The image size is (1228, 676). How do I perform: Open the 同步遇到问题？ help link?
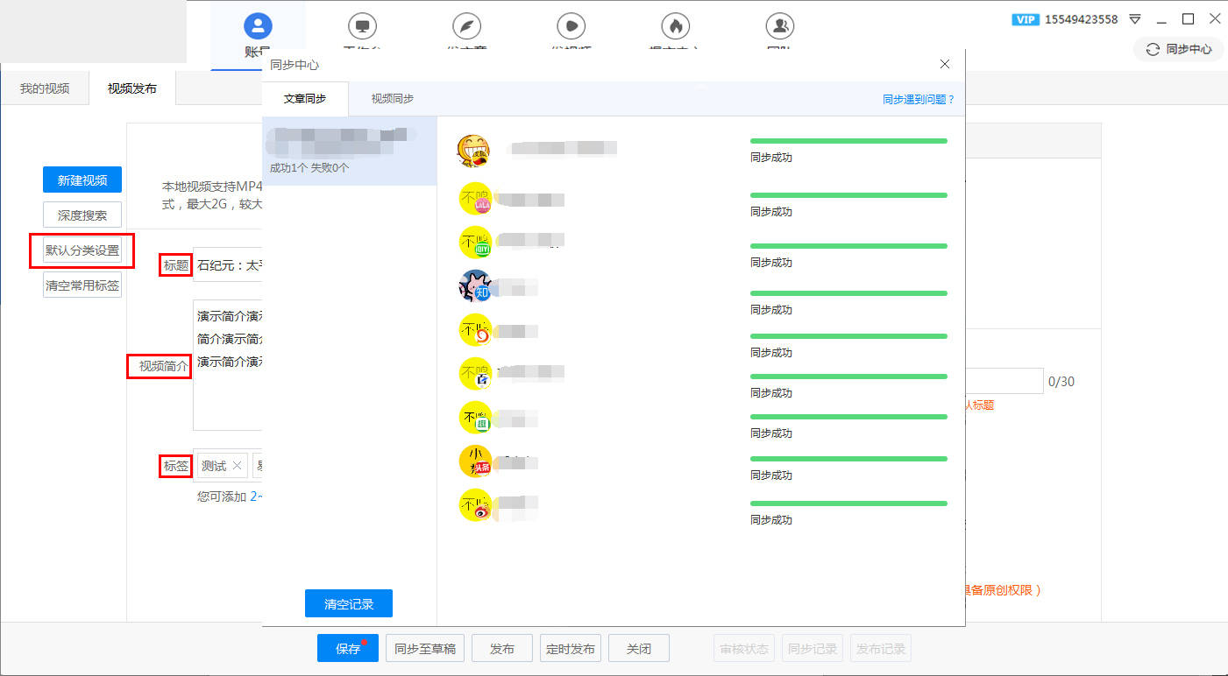coord(918,100)
